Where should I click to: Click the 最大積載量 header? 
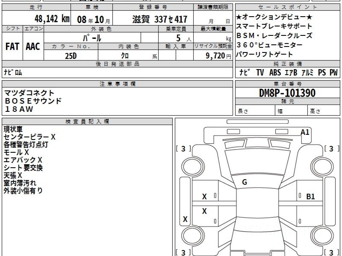click(x=213, y=29)
